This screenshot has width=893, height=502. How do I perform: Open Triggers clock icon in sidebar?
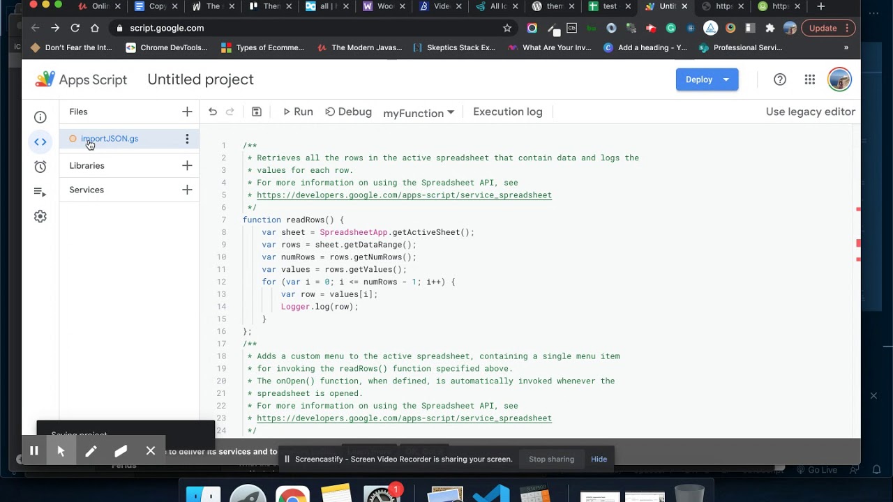coord(40,167)
